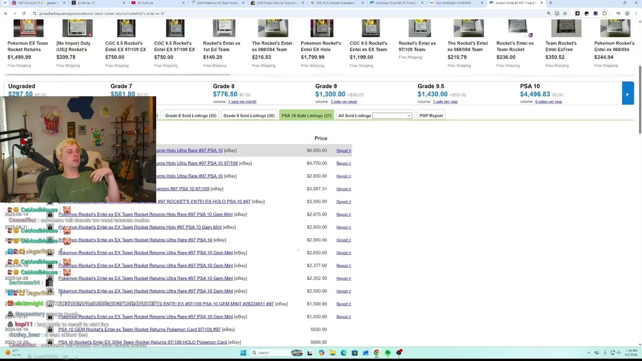Show hidden system tray icons
The width and height of the screenshot is (642, 361).
589,353
